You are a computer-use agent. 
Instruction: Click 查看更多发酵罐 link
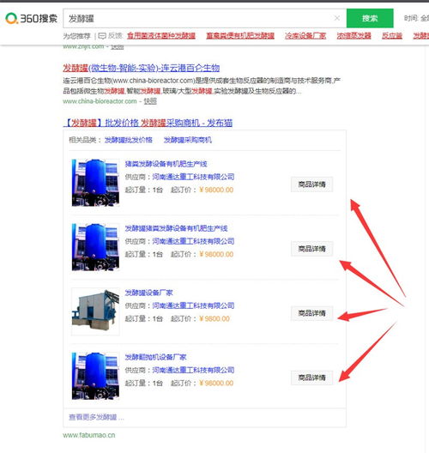96,417
